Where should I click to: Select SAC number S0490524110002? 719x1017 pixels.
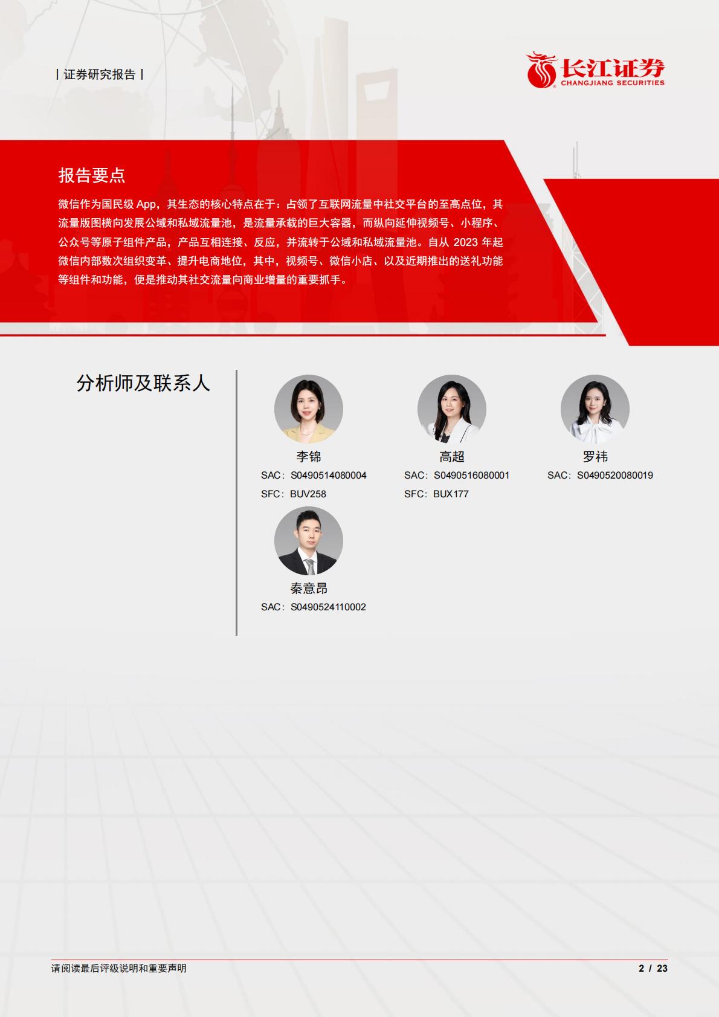pos(329,607)
